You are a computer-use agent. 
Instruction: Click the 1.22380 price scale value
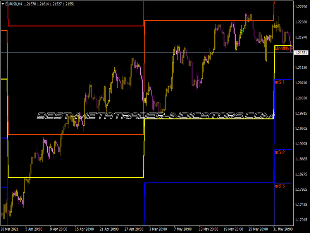pos(301,22)
